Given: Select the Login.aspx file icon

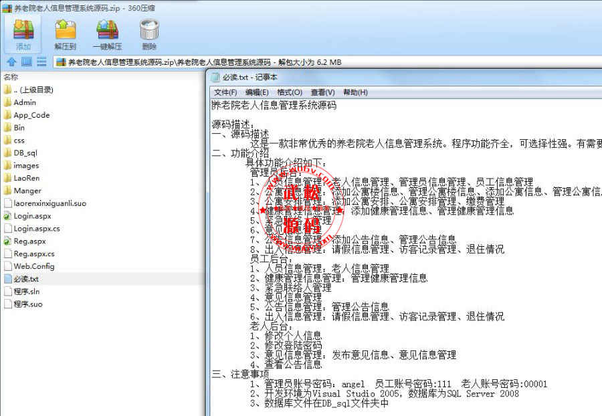Looking at the screenshot, I should [7, 216].
